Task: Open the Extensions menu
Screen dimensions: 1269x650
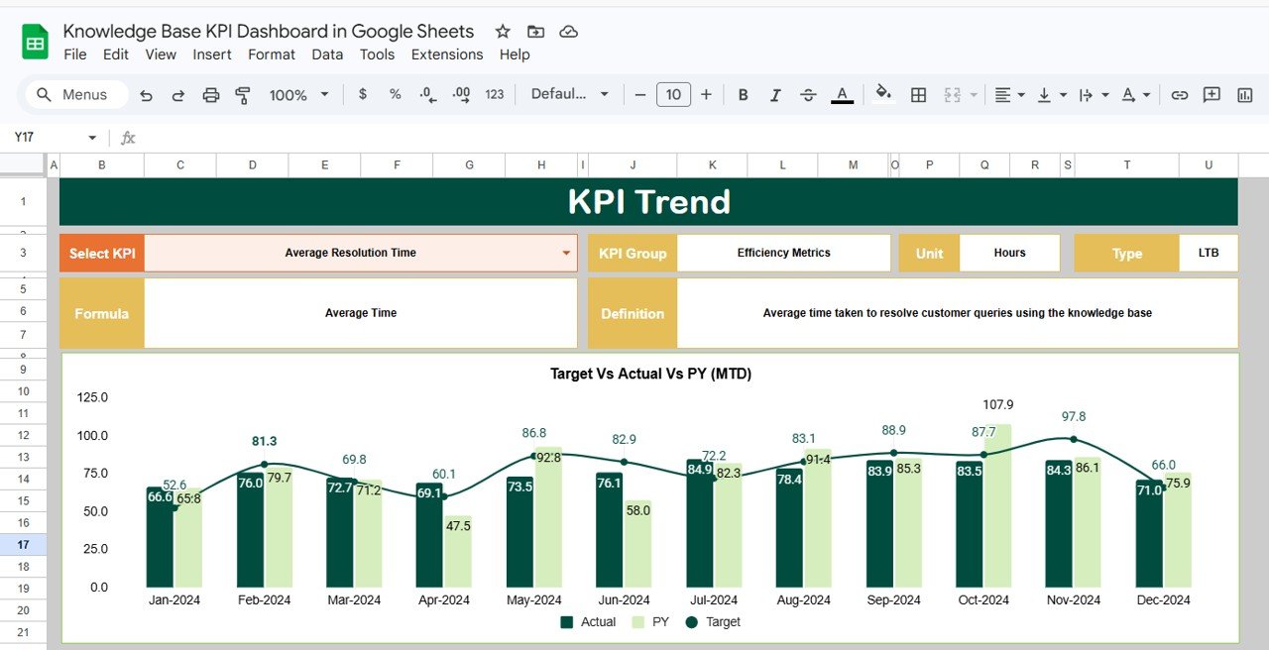Action: 447,54
